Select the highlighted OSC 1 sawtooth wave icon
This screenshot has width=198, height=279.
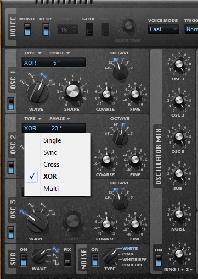pos(44,75)
